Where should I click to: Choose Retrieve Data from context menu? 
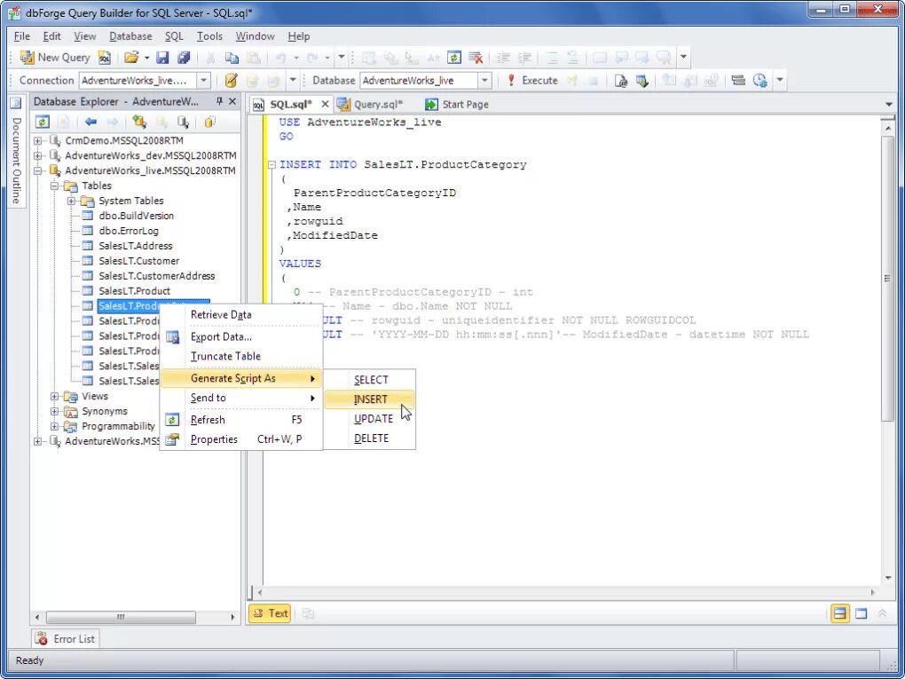tap(240, 315)
